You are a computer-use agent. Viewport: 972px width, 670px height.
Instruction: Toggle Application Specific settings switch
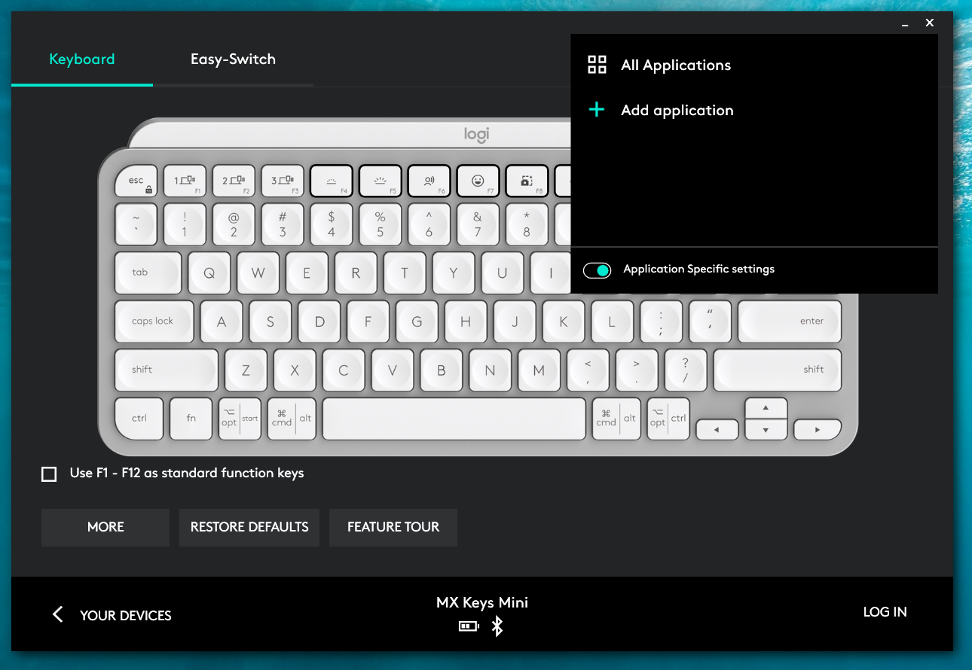pos(598,270)
